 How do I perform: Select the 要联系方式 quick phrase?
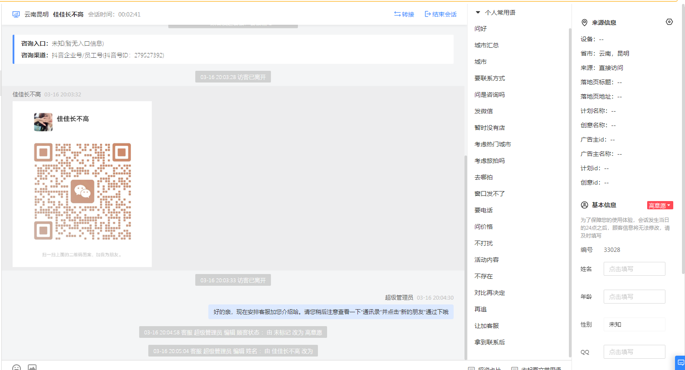tap(490, 78)
